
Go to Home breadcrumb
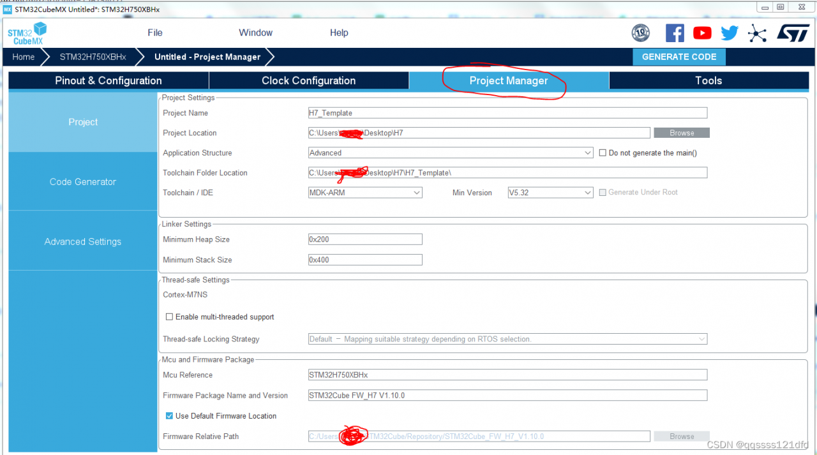[x=24, y=57]
